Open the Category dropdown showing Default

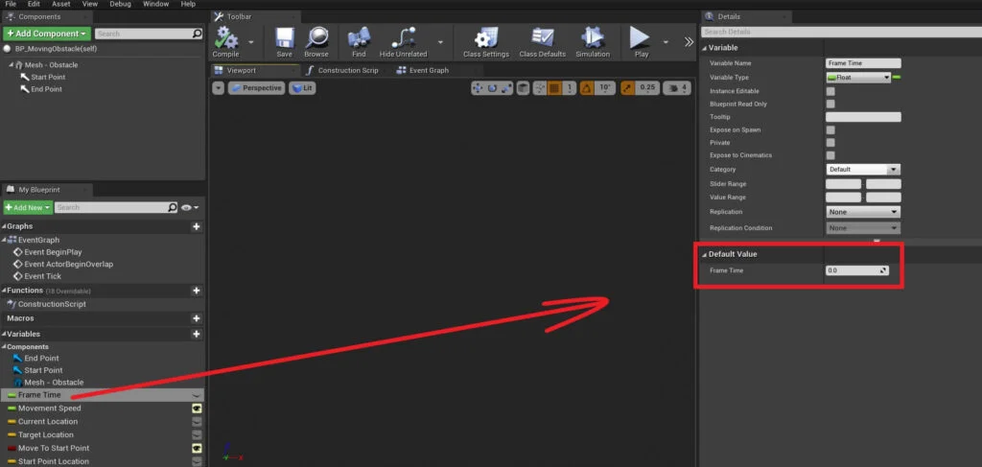pyautogui.click(x=862, y=170)
